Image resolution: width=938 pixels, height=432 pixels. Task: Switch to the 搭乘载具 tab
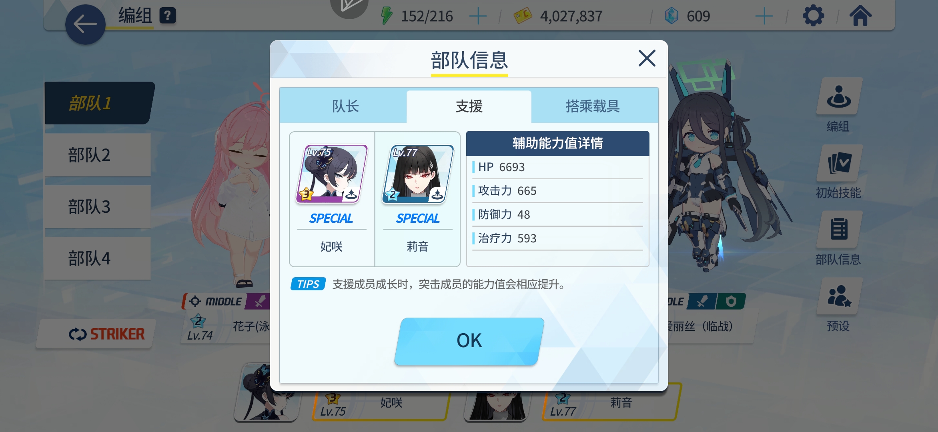tap(593, 106)
